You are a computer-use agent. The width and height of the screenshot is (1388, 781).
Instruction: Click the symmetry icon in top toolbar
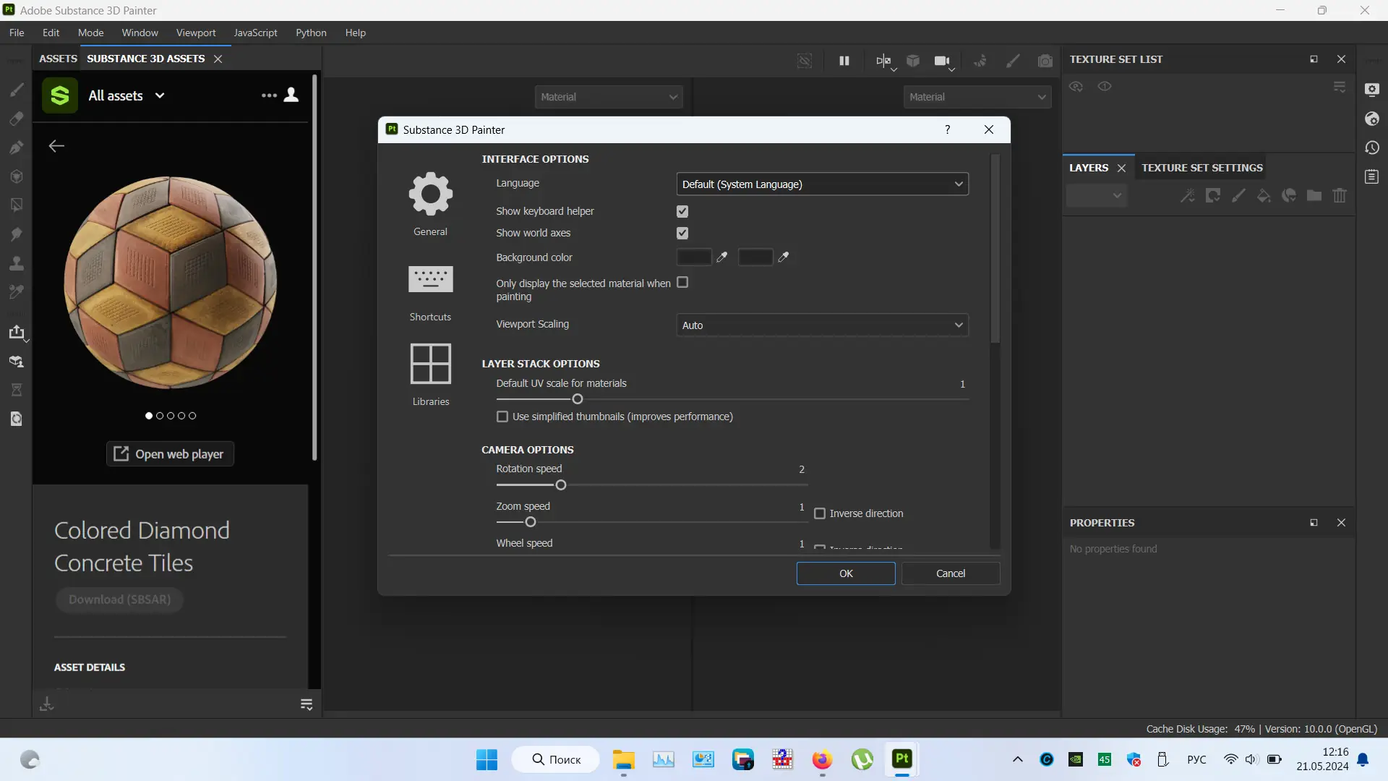pos(883,61)
